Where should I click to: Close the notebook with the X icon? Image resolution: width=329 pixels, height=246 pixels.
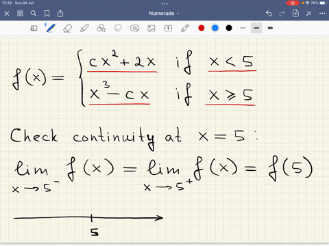coord(7,14)
